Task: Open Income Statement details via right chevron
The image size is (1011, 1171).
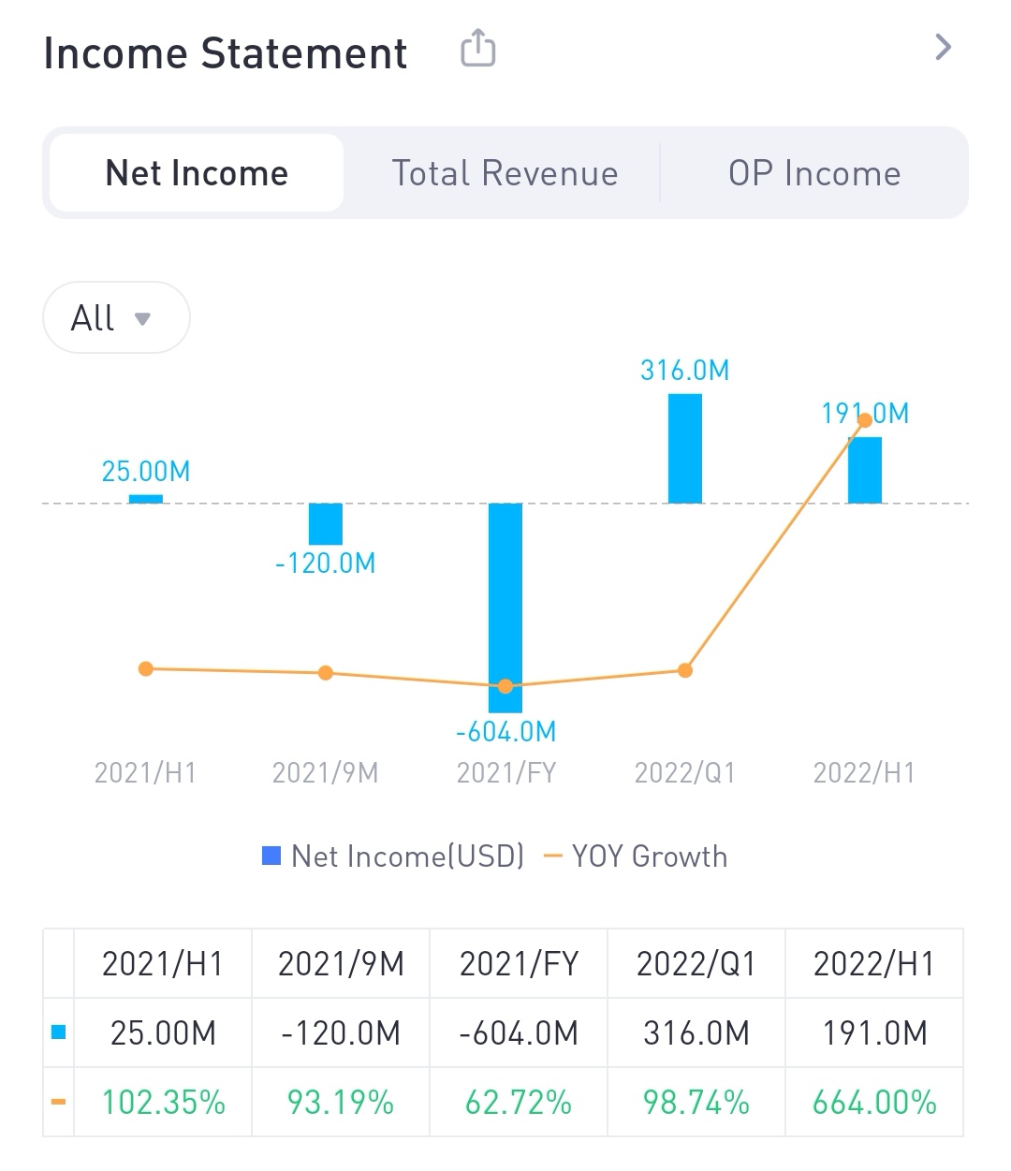Action: tap(943, 47)
